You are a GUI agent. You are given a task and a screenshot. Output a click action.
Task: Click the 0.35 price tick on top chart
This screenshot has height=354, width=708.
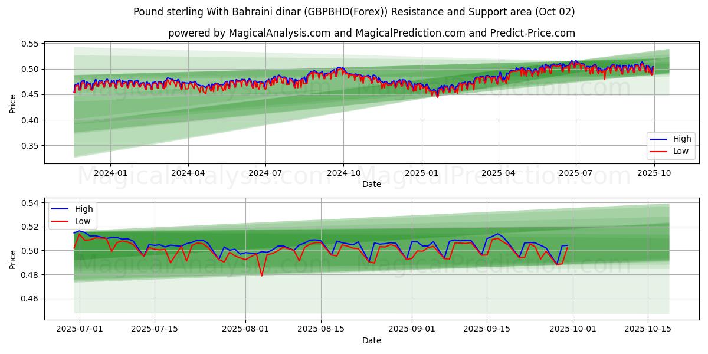click(29, 146)
